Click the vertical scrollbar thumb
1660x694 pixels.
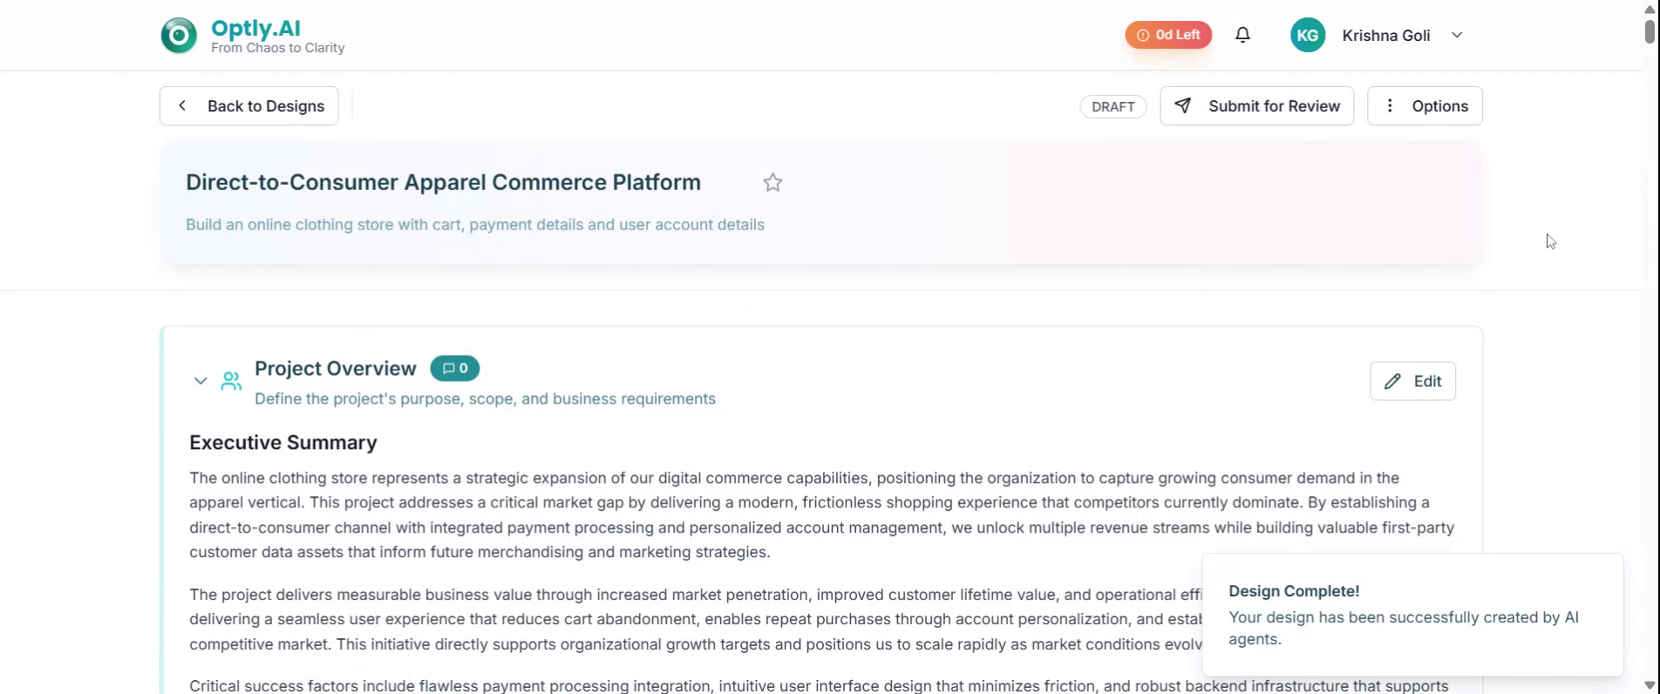pyautogui.click(x=1650, y=31)
